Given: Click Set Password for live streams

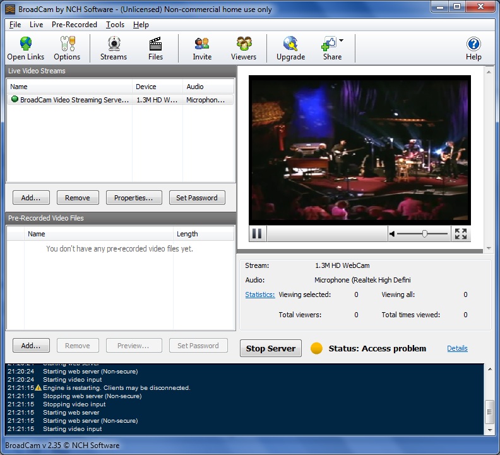Looking at the screenshot, I should pyautogui.click(x=197, y=198).
